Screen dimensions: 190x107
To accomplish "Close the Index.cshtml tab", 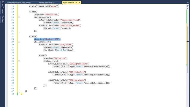I will point(79,2).
